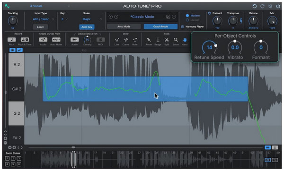This screenshot has height=171, width=284.
Task: Zoom out horizontally with minus icon
Action: tap(10, 147)
